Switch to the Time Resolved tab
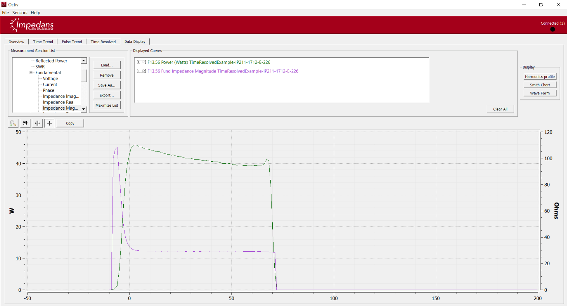Image resolution: width=567 pixels, height=306 pixels. [103, 42]
